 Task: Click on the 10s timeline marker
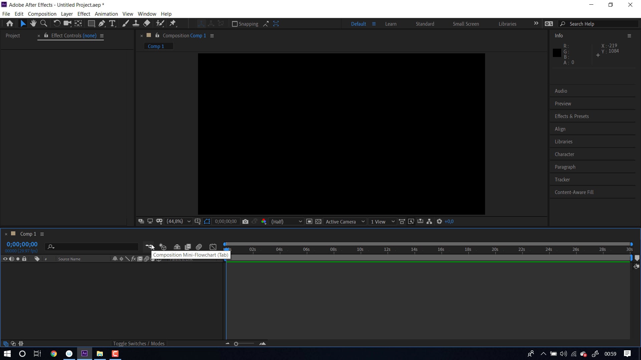tap(360, 249)
